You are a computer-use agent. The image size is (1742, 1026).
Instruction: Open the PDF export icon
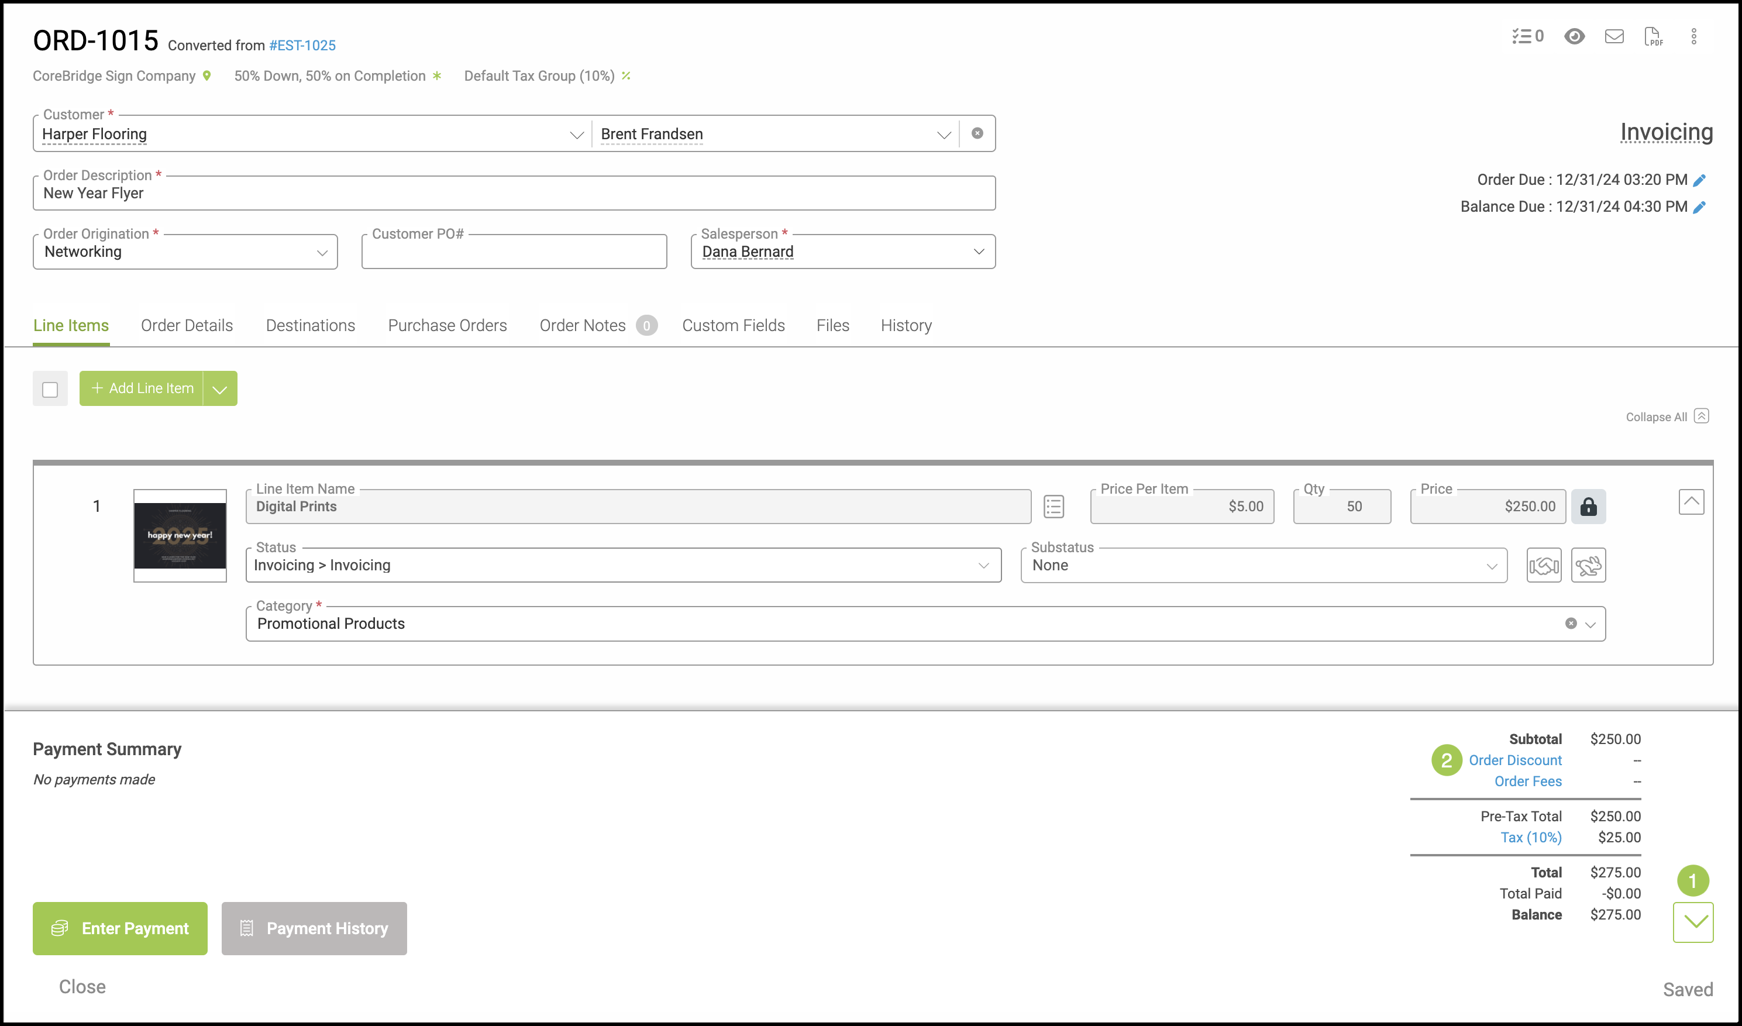pyautogui.click(x=1653, y=36)
